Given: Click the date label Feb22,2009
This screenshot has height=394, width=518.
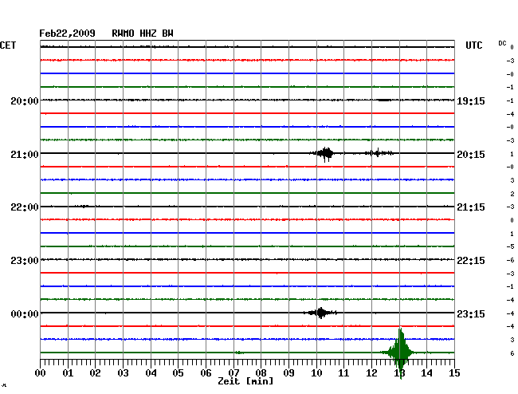Looking at the screenshot, I should (67, 33).
